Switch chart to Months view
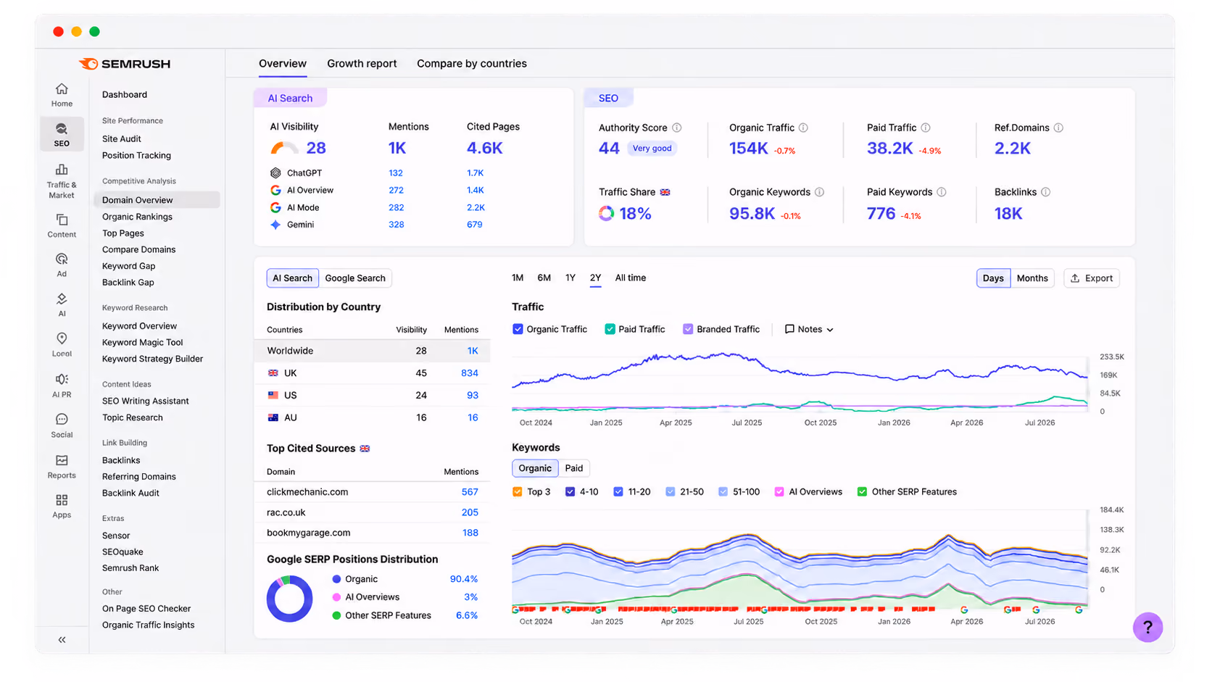Screen dimensions: 1212x682 coord(1032,278)
